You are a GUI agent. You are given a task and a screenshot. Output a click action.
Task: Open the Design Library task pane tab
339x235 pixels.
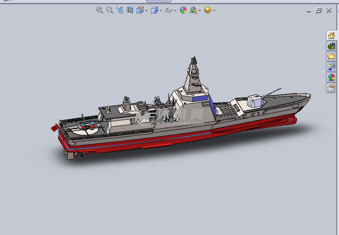coord(331,46)
